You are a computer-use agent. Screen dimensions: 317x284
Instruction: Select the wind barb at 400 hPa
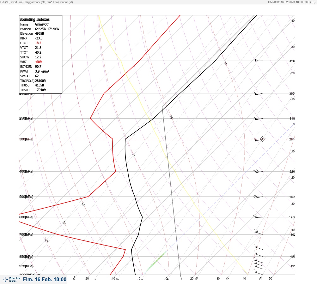click(258, 172)
